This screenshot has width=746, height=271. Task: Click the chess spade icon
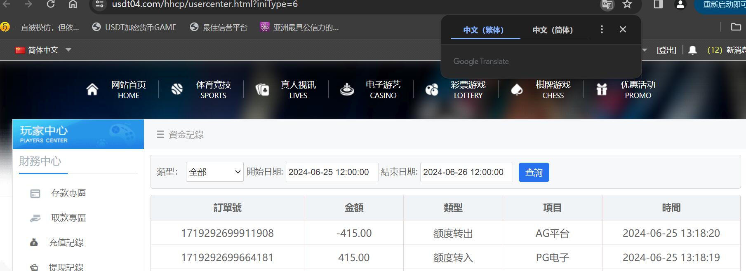click(x=517, y=89)
